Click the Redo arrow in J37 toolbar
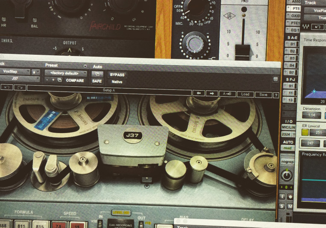The width and height of the screenshot is (326, 228). pyautogui.click(x=20, y=87)
